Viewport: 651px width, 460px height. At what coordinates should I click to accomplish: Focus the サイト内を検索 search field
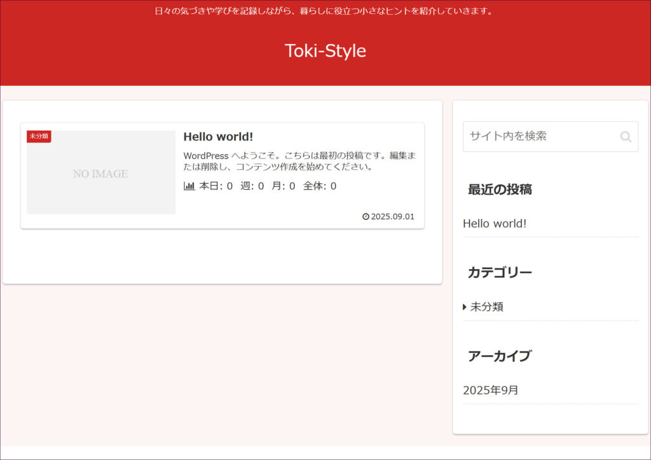coord(540,136)
